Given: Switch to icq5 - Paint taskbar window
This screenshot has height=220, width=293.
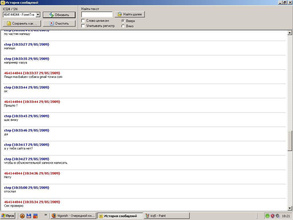Looking at the screenshot, I should pyautogui.click(x=167, y=216).
